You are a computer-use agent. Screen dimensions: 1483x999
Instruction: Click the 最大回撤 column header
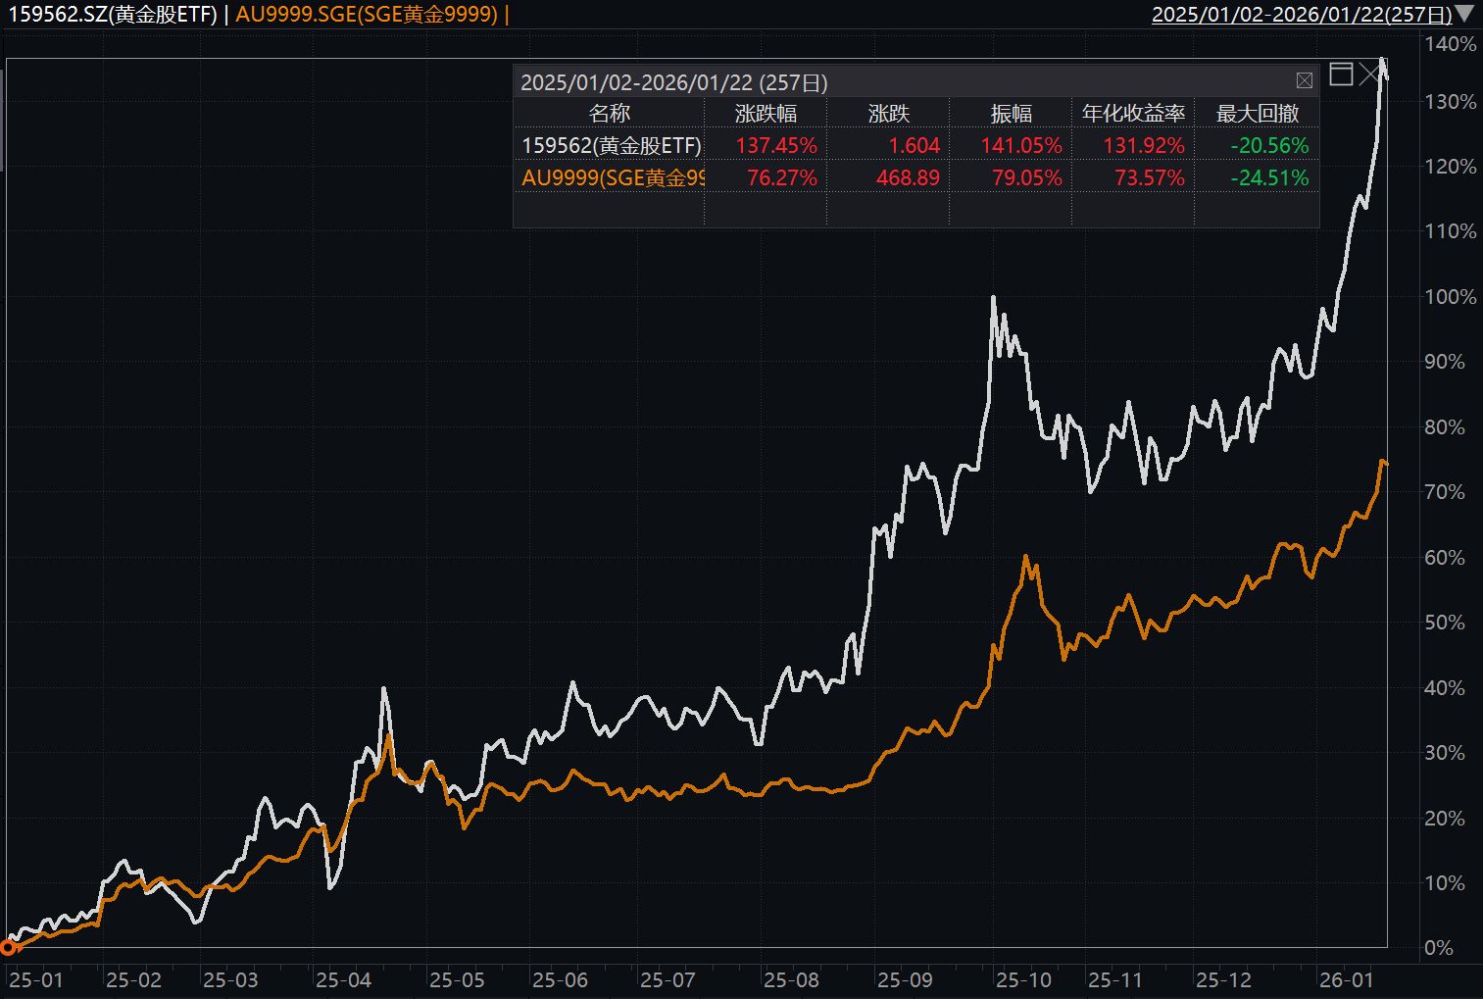click(x=1258, y=114)
